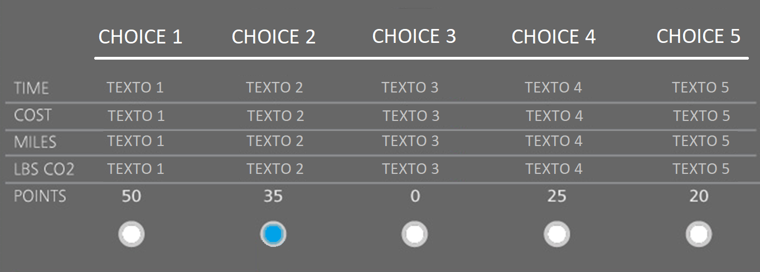Click the 35 points value
This screenshot has width=760, height=272.
click(273, 196)
